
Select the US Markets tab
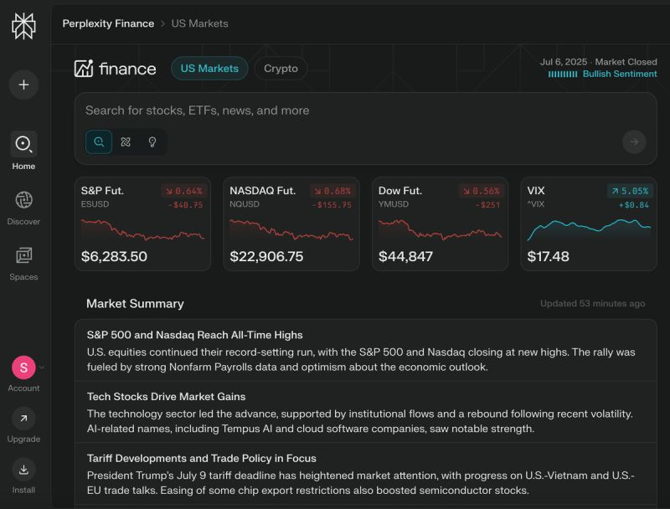click(x=209, y=69)
